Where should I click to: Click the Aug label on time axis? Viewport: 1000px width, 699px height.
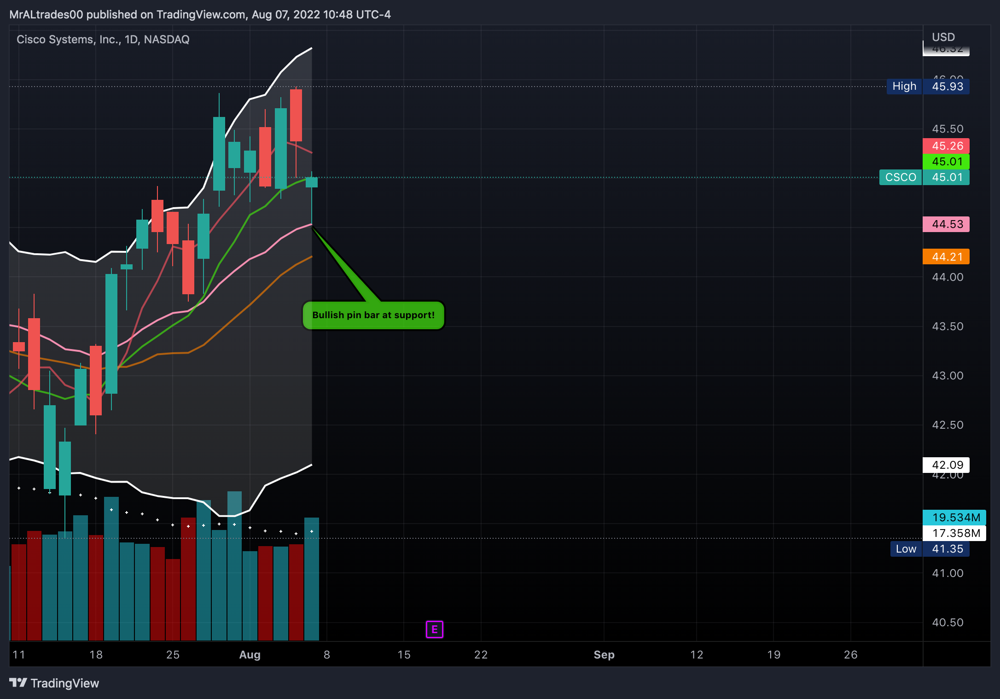[250, 655]
